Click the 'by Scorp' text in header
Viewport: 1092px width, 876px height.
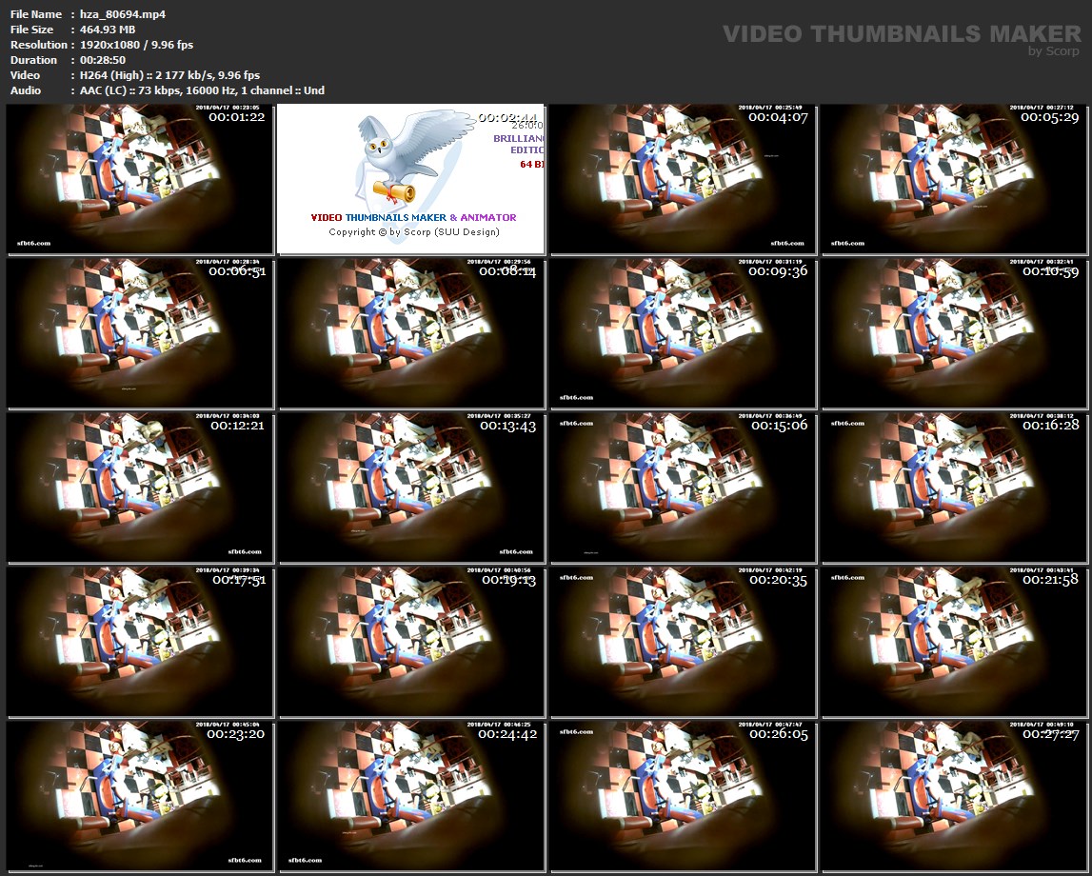pos(1054,51)
